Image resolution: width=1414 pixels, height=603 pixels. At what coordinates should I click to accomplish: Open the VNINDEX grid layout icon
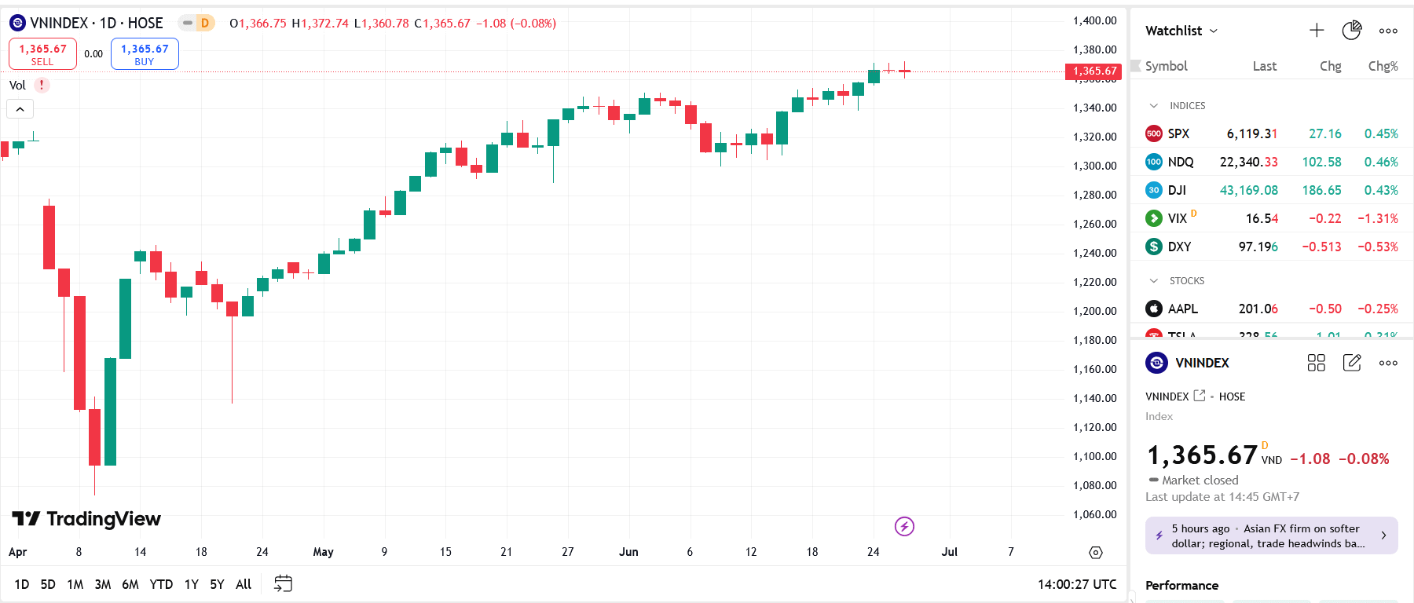(1316, 363)
